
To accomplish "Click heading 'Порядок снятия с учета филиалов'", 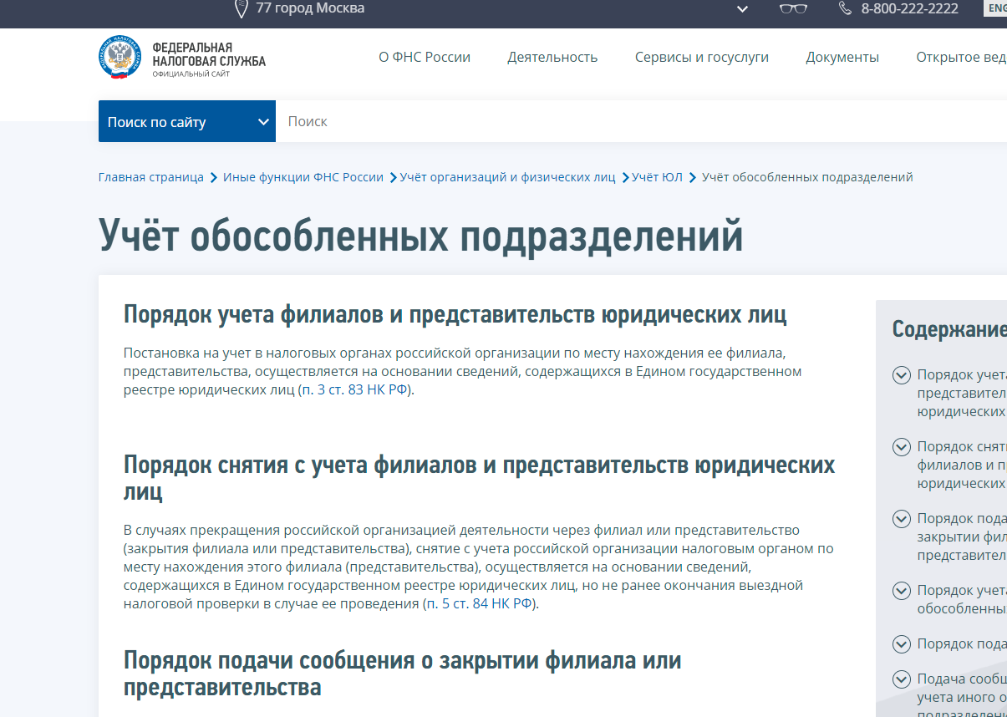I will pos(480,477).
